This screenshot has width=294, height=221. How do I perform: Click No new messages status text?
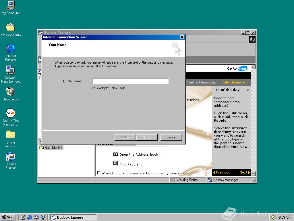pyautogui.click(x=226, y=180)
